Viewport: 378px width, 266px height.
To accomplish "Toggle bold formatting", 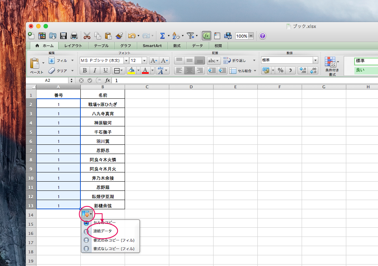I will click(x=84, y=70).
